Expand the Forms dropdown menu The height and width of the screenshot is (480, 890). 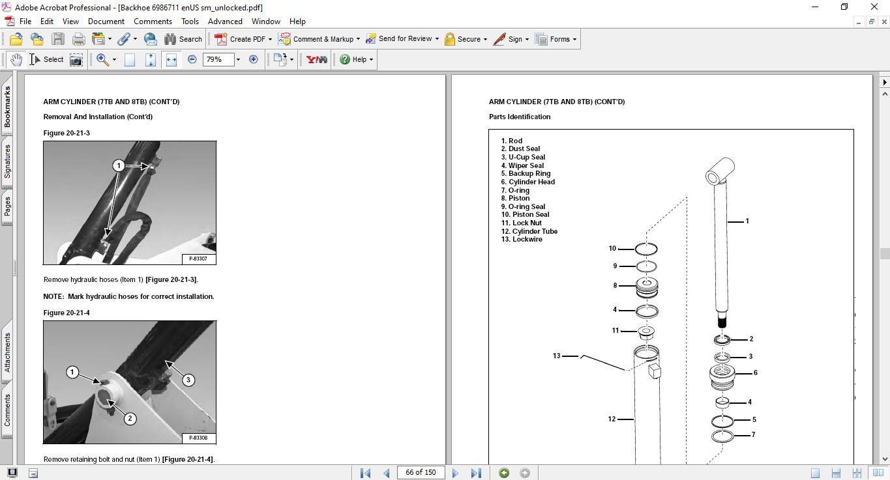coord(574,39)
